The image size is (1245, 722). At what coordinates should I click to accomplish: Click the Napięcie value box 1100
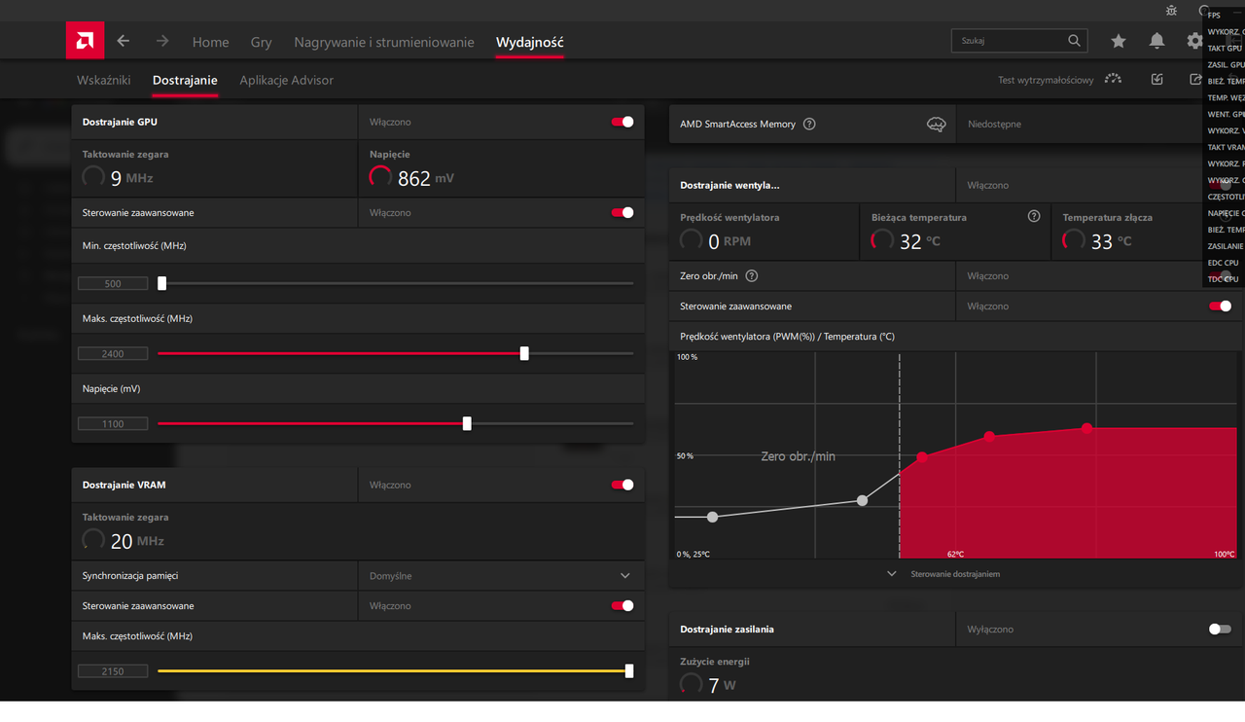(x=113, y=423)
